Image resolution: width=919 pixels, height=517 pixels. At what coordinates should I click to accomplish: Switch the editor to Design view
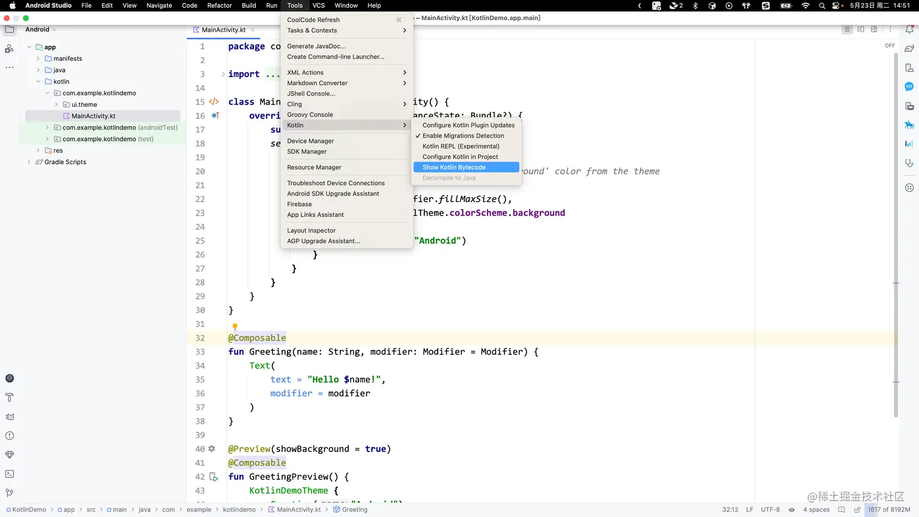coord(874,29)
